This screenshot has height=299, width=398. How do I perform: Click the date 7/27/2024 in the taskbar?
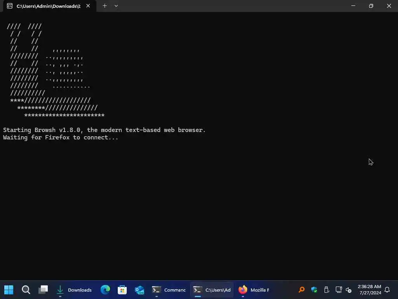click(370, 293)
